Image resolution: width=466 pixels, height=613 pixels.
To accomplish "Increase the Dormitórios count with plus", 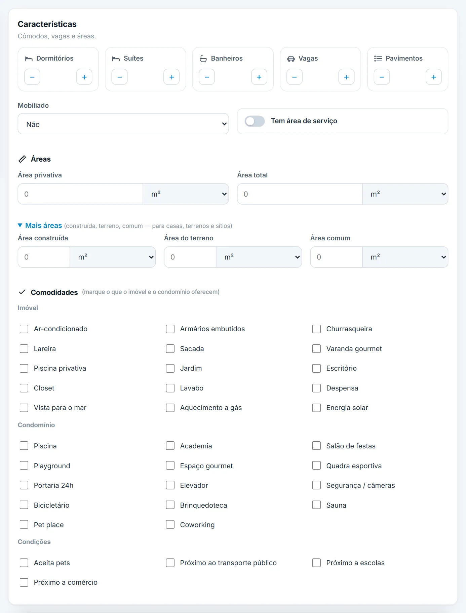I will [x=84, y=77].
